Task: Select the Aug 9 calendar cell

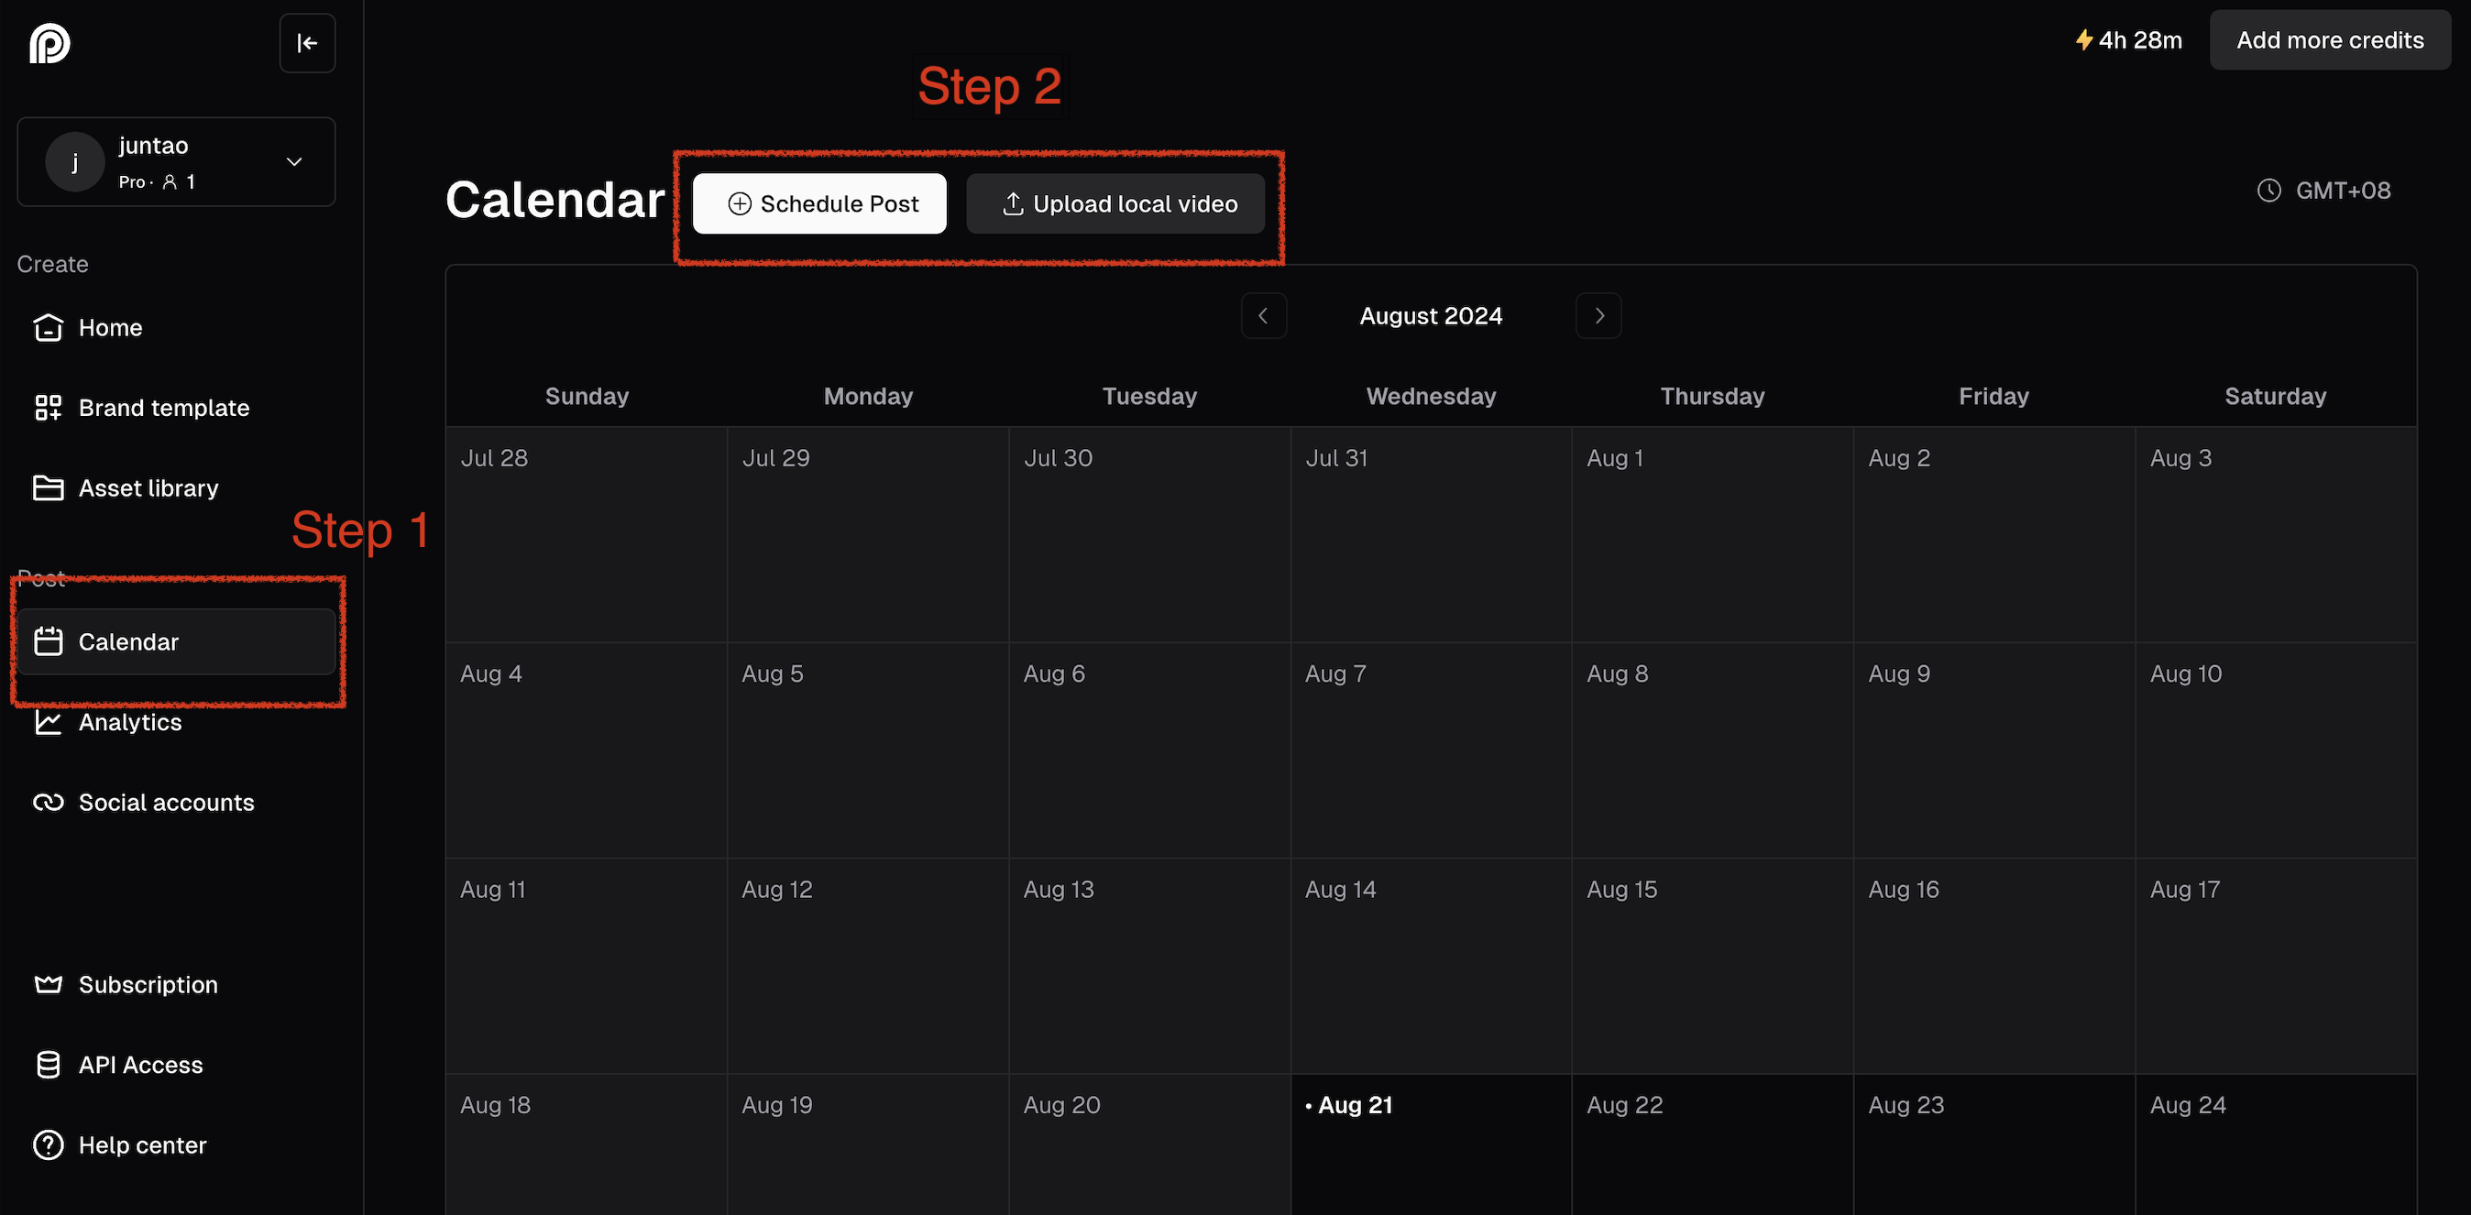Action: pos(1994,750)
